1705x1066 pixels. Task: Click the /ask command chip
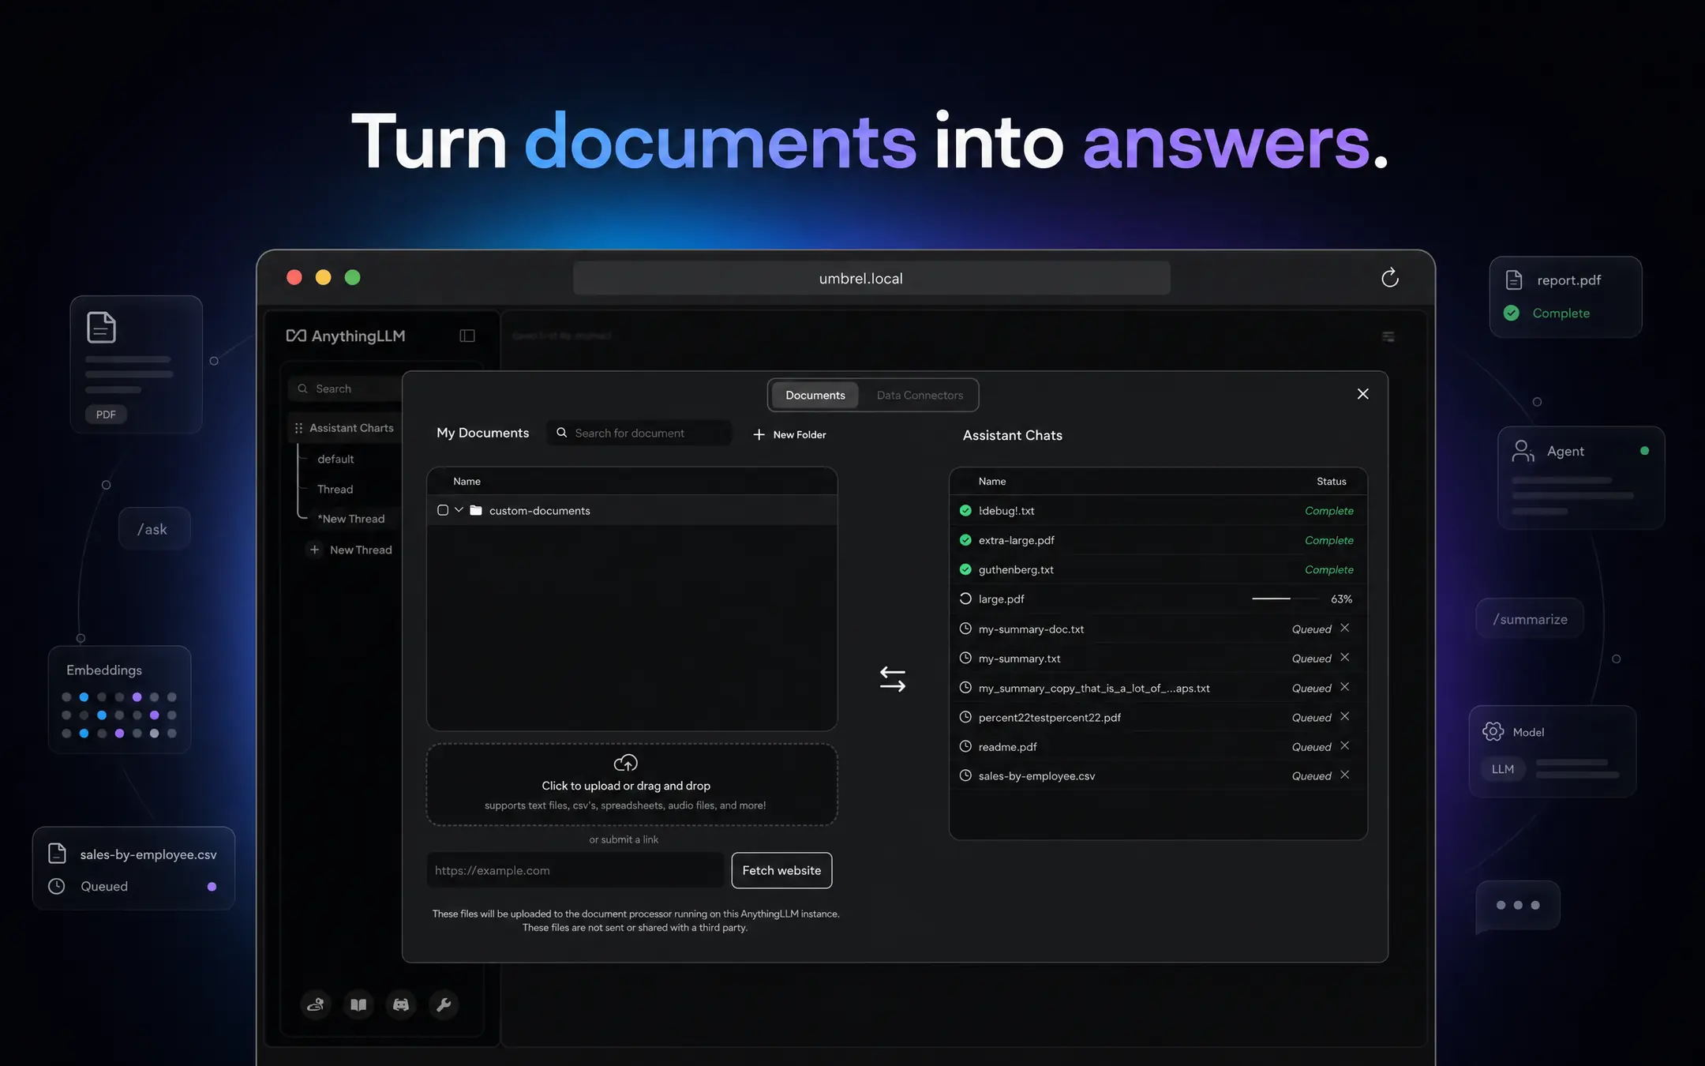(x=153, y=529)
